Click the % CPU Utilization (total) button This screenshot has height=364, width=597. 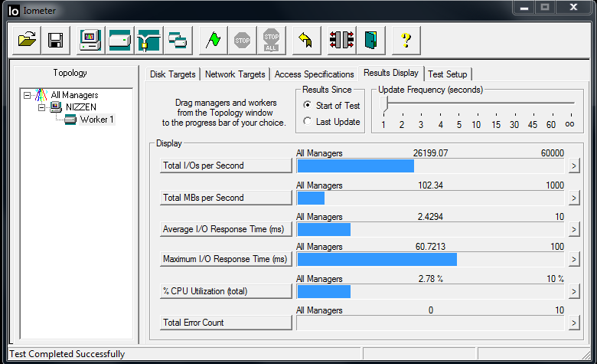(226, 291)
